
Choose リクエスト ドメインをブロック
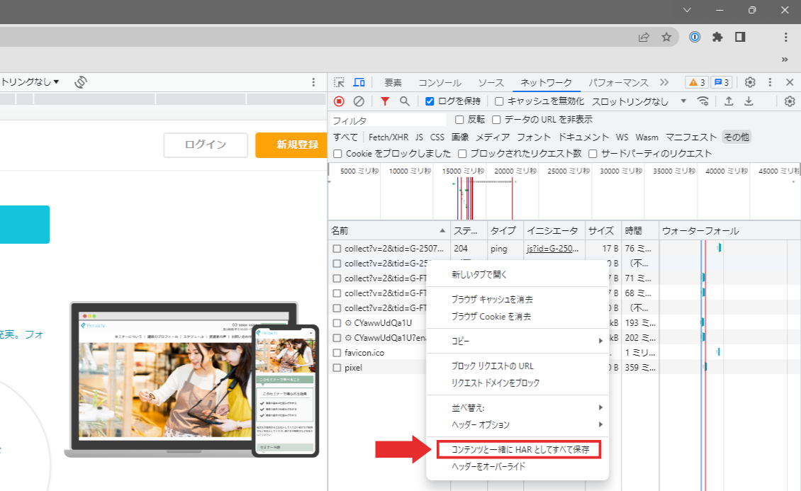[517, 383]
